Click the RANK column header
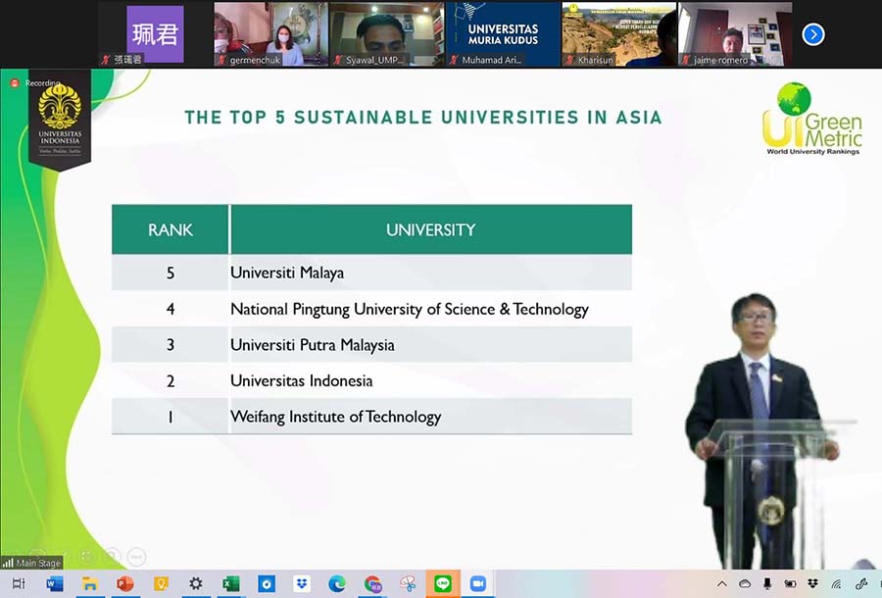Image resolution: width=882 pixels, height=598 pixels. coord(170,229)
